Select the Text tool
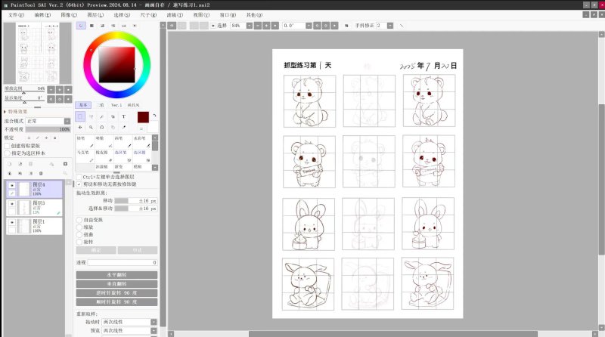 tap(123, 117)
